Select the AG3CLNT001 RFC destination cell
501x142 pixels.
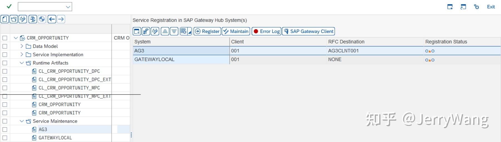[x=375, y=51]
